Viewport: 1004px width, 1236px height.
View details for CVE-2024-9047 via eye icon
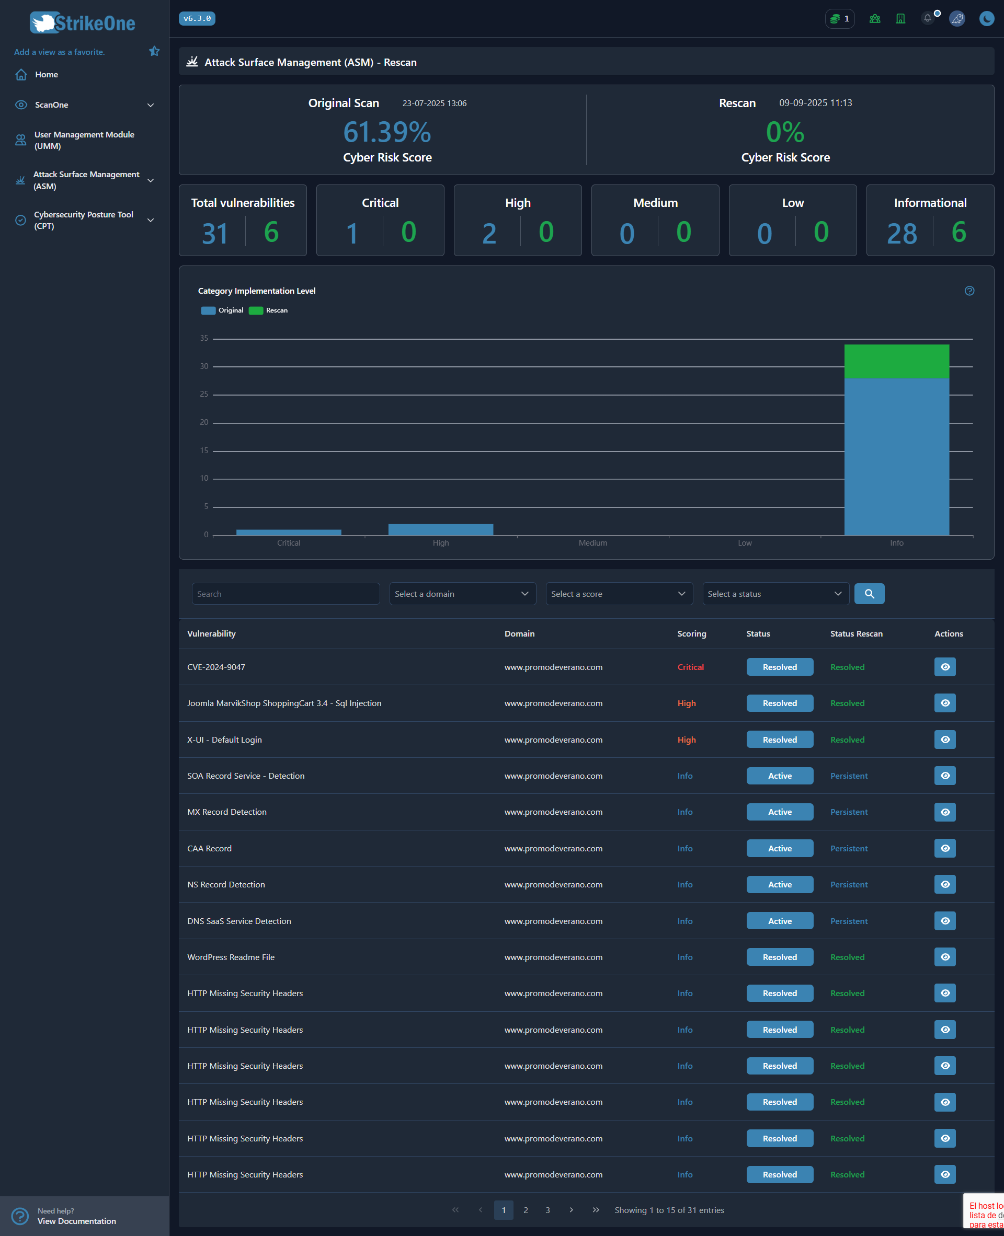[x=944, y=666]
